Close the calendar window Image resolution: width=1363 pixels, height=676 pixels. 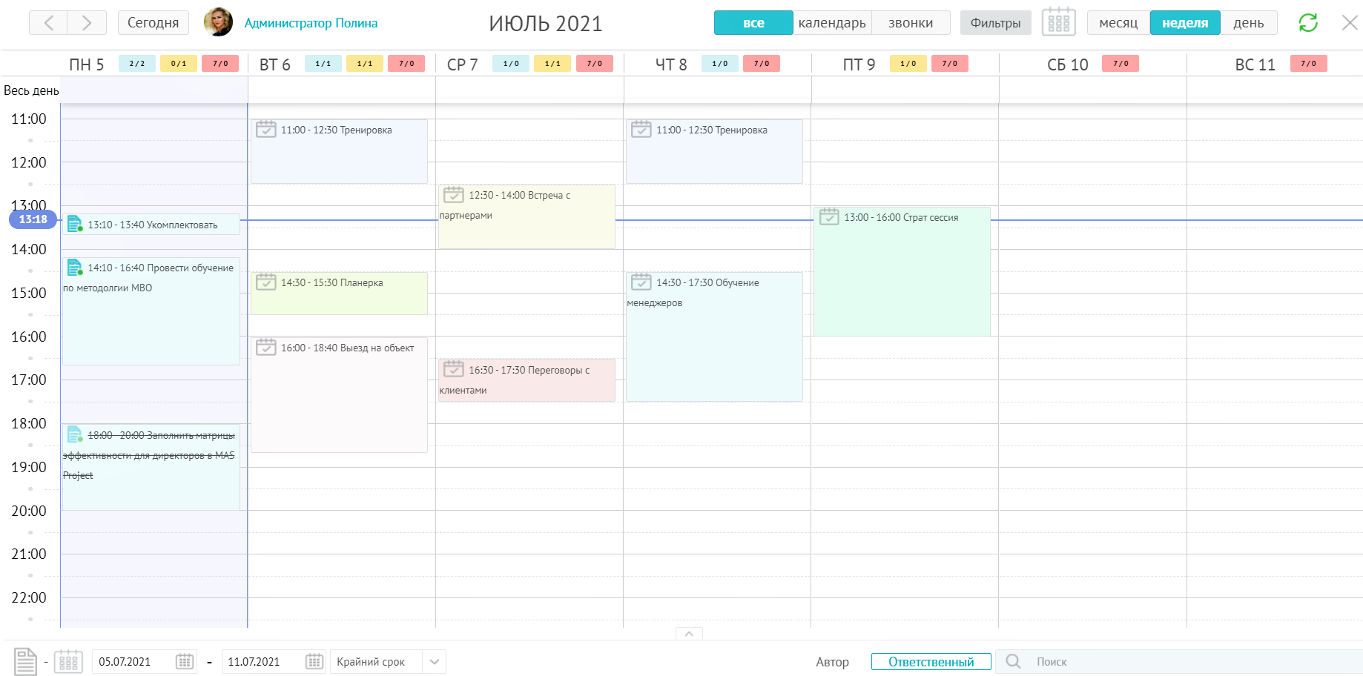tap(1350, 23)
